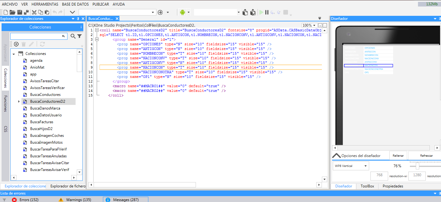
Task: Click the 768 resolution width field
Action: pos(379,175)
